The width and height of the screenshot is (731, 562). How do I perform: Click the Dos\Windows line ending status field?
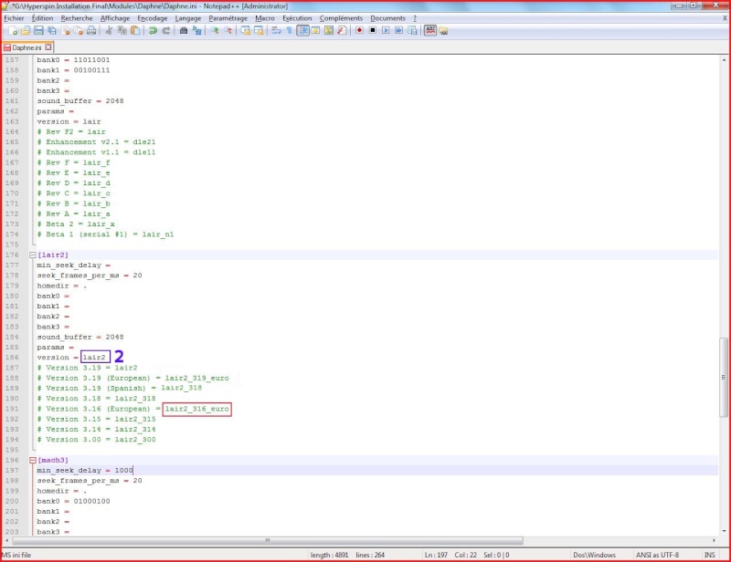(594, 555)
